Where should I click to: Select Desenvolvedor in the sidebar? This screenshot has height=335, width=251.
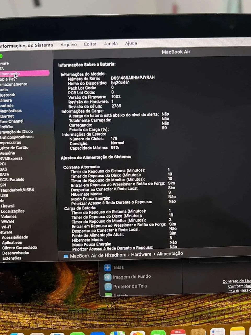click(x=16, y=253)
